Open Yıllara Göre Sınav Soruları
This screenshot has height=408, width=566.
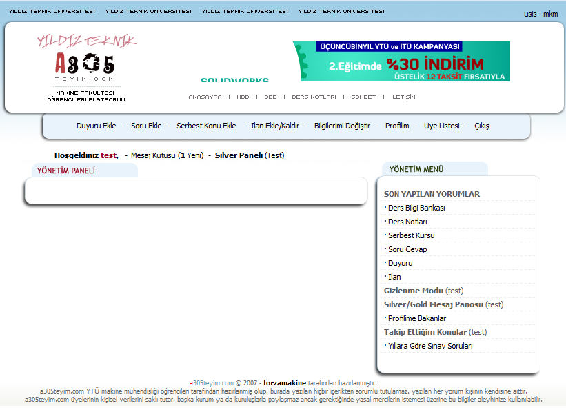click(x=430, y=346)
